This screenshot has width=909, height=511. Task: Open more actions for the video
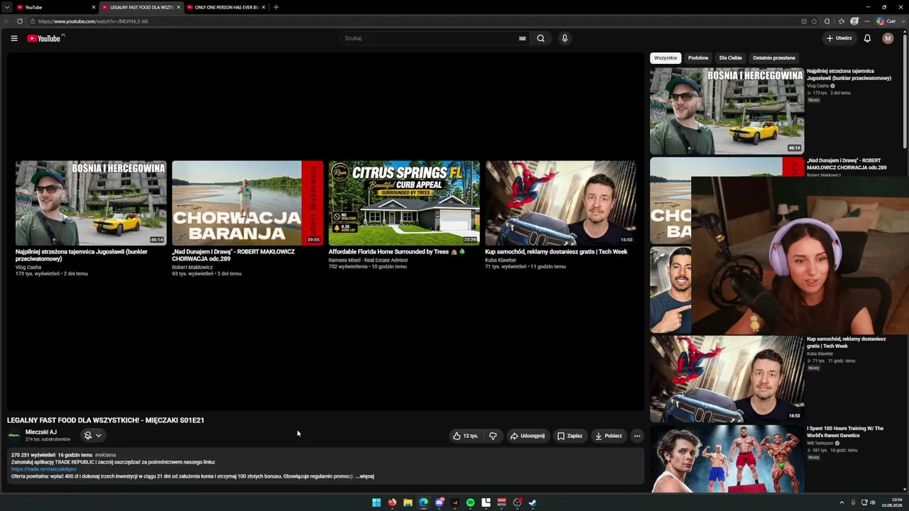(637, 436)
